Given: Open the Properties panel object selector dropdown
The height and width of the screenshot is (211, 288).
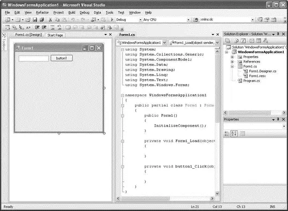Looking at the screenshot, I should [284, 126].
